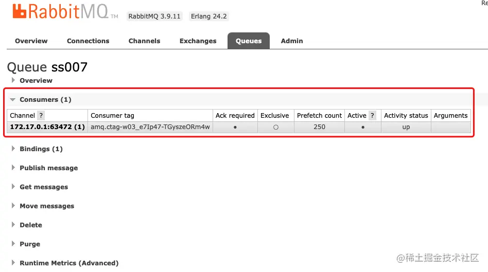Open the Channel help question mark
The height and width of the screenshot is (272, 488).
pyautogui.click(x=41, y=116)
